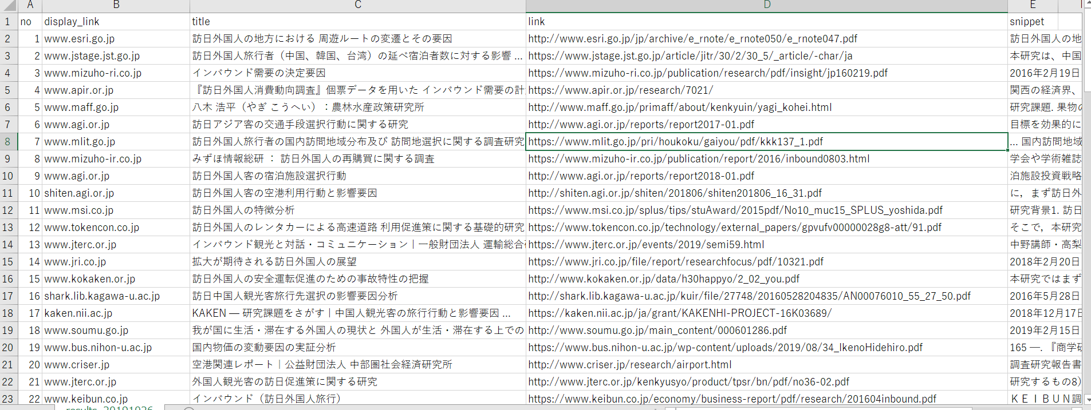The image size is (1091, 410).
Task: Click title '訪日アジア客の交通手段選択行動に関する研究'
Action: click(358, 125)
